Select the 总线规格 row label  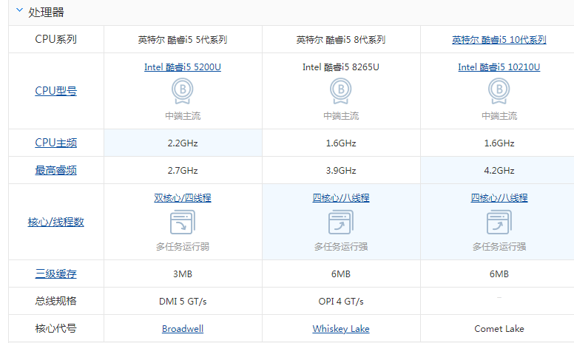56,301
